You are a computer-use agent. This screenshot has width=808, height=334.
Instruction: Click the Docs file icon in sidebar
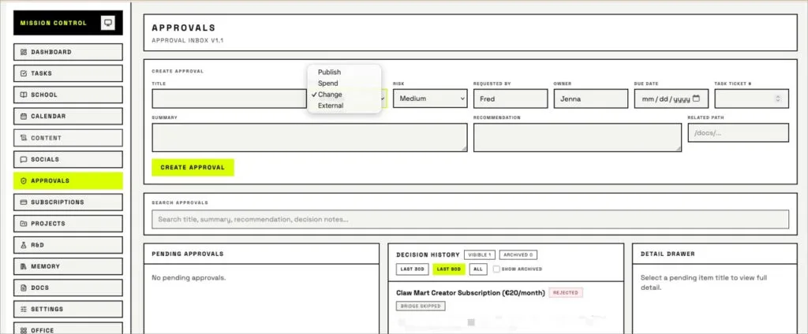coord(23,288)
